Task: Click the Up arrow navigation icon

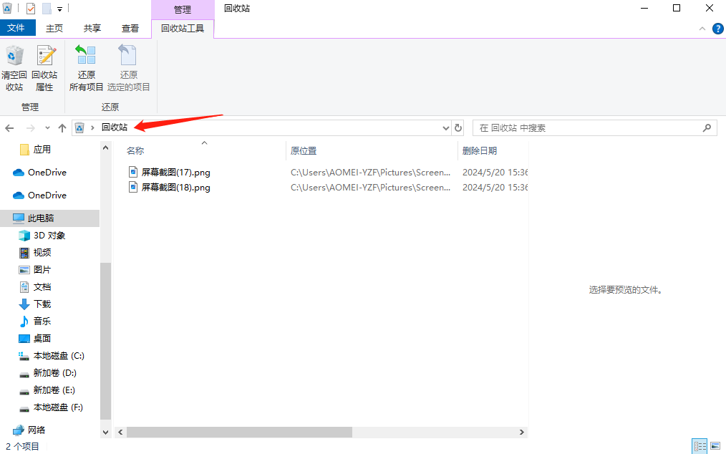Action: 62,127
